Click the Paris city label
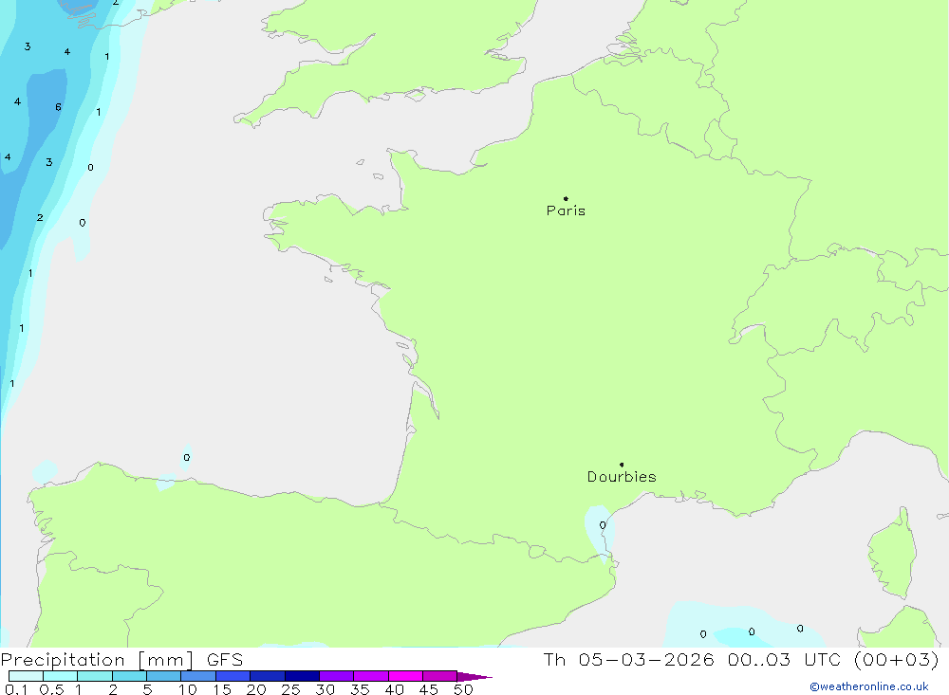Screen dimensions: 949x695 tap(566, 210)
